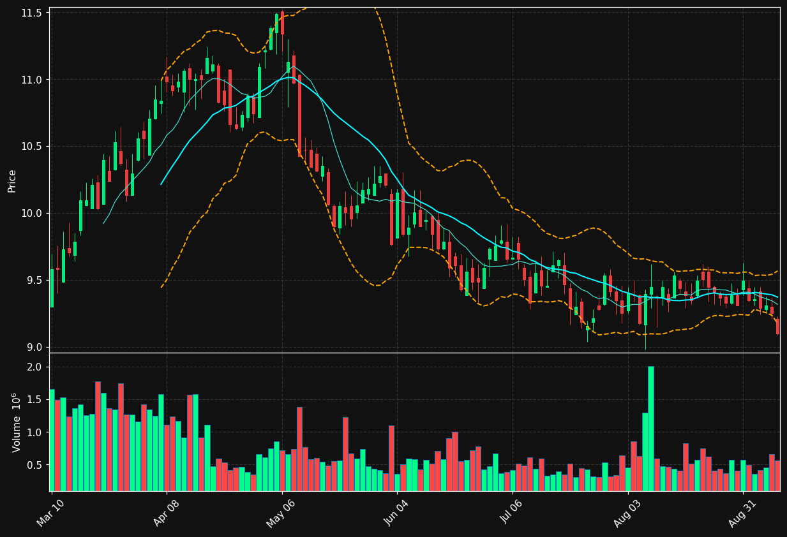Click the Price axis title
Screen dimensions: 787x537
[x=12, y=180]
